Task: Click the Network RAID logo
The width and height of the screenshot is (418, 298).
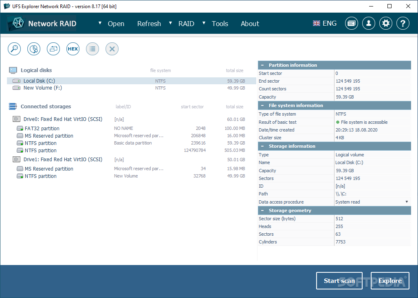Action: pos(42,24)
